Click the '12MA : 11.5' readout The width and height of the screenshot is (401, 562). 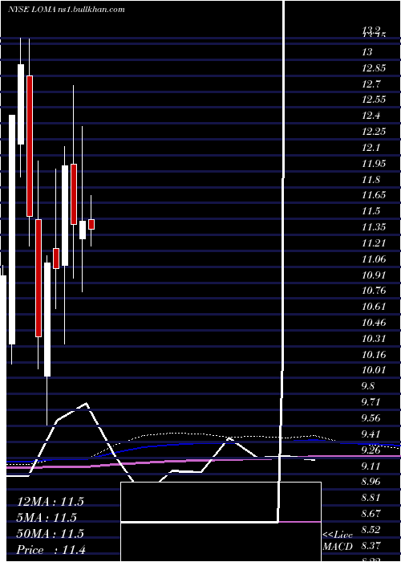point(51,502)
